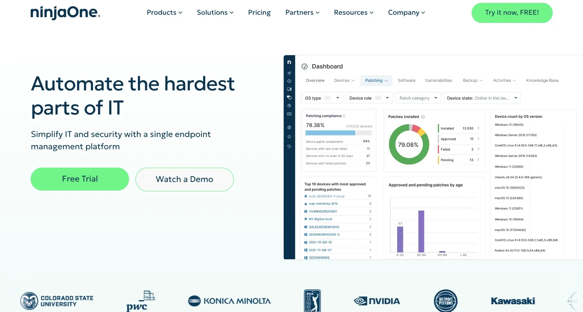Open the Pricing menu item
Image resolution: width=583 pixels, height=312 pixels.
(259, 13)
